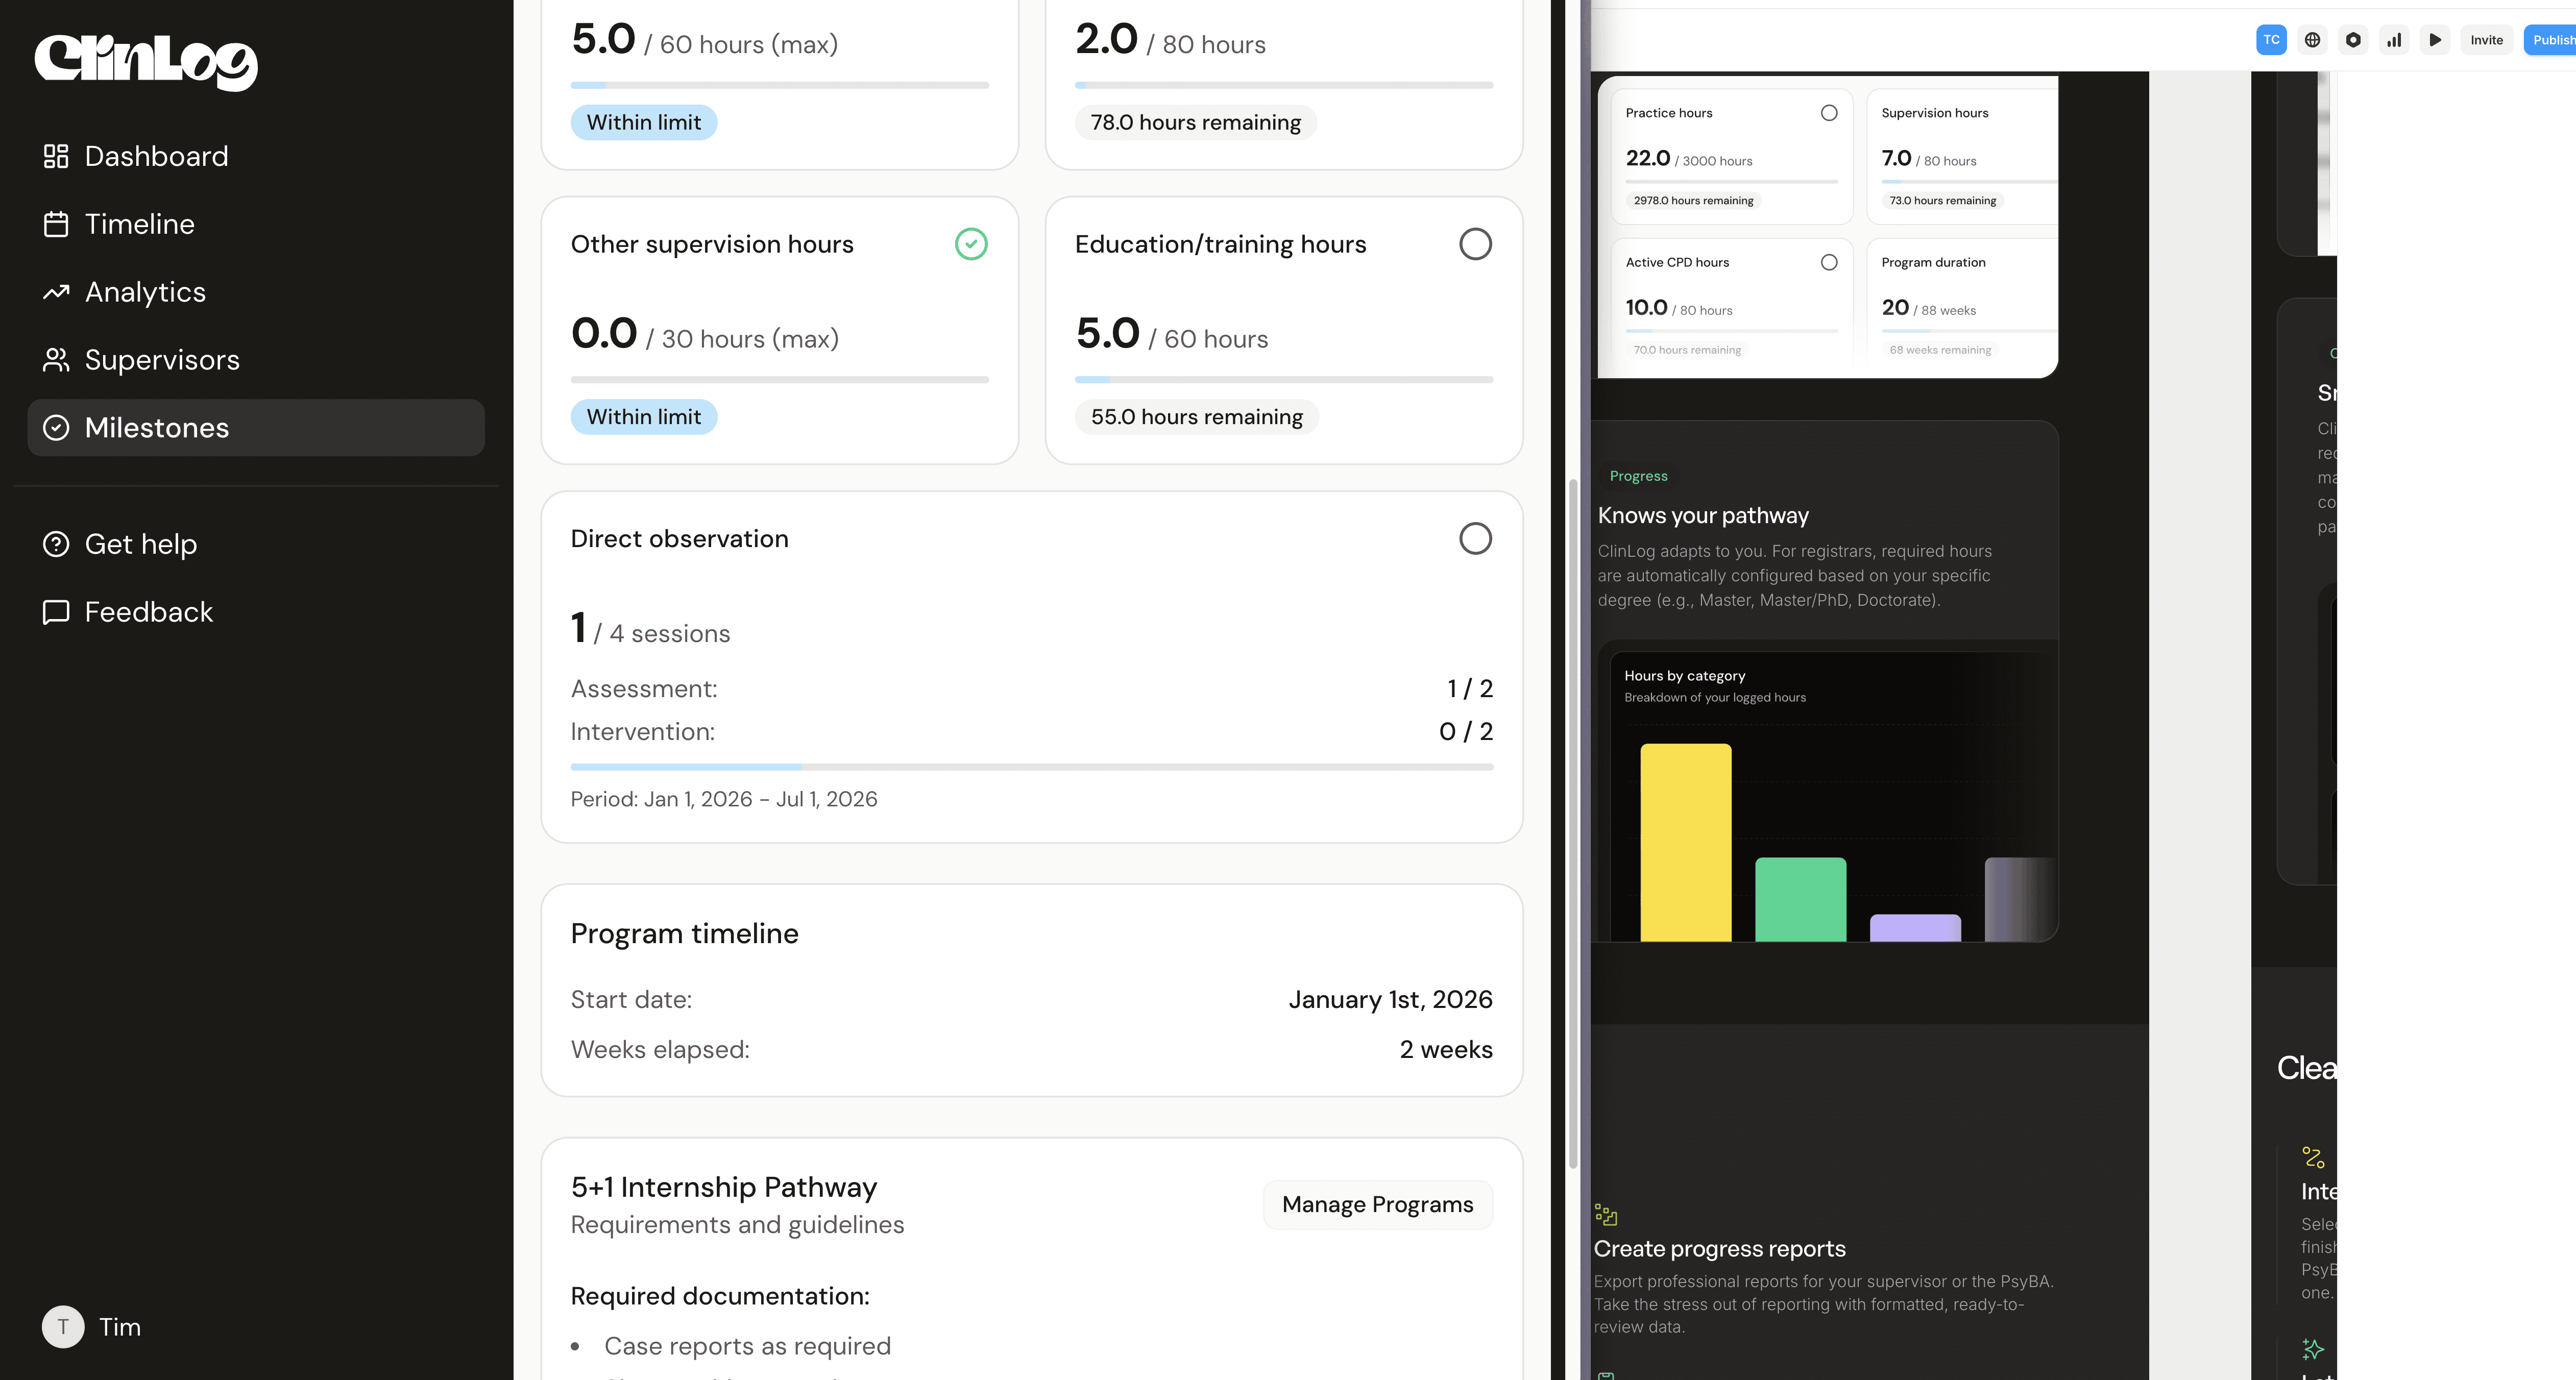Click the Direct observation progress bar
The width and height of the screenshot is (2576, 1380).
point(1031,767)
